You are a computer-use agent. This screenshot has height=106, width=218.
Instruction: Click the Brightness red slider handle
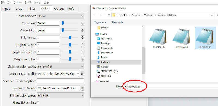[x=70, y=45]
